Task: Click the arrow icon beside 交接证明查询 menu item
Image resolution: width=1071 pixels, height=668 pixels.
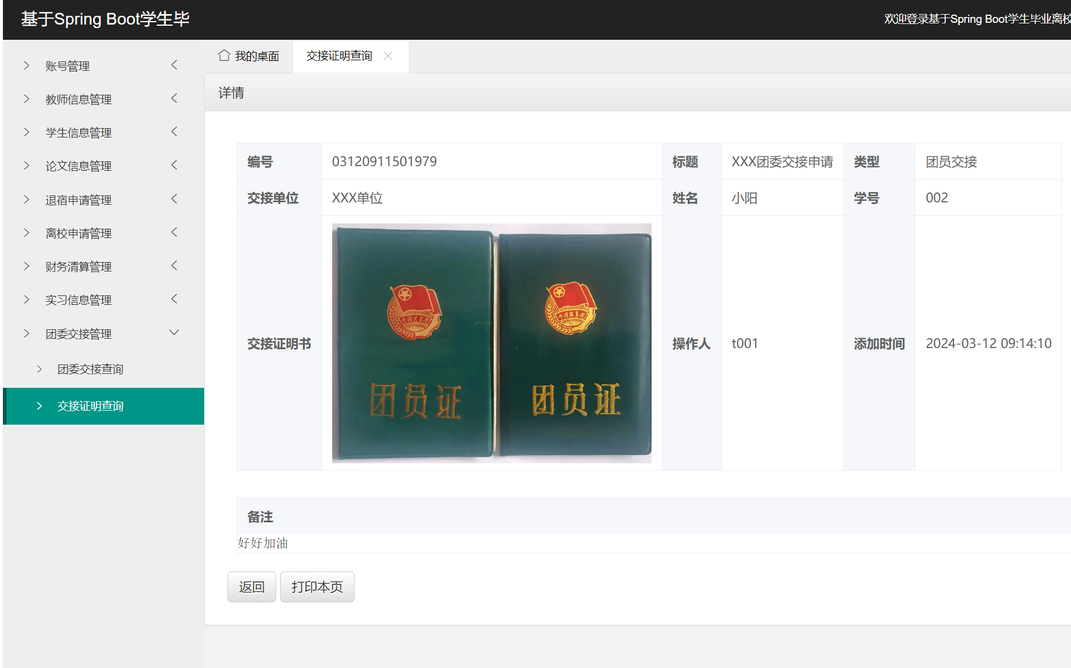Action: click(x=39, y=405)
